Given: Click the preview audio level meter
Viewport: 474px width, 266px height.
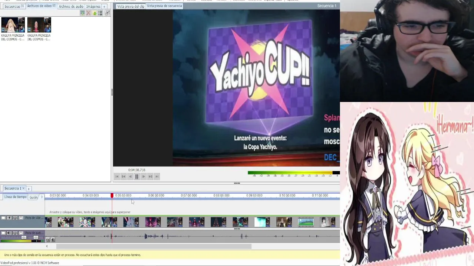Looking at the screenshot, I should coord(293,173).
